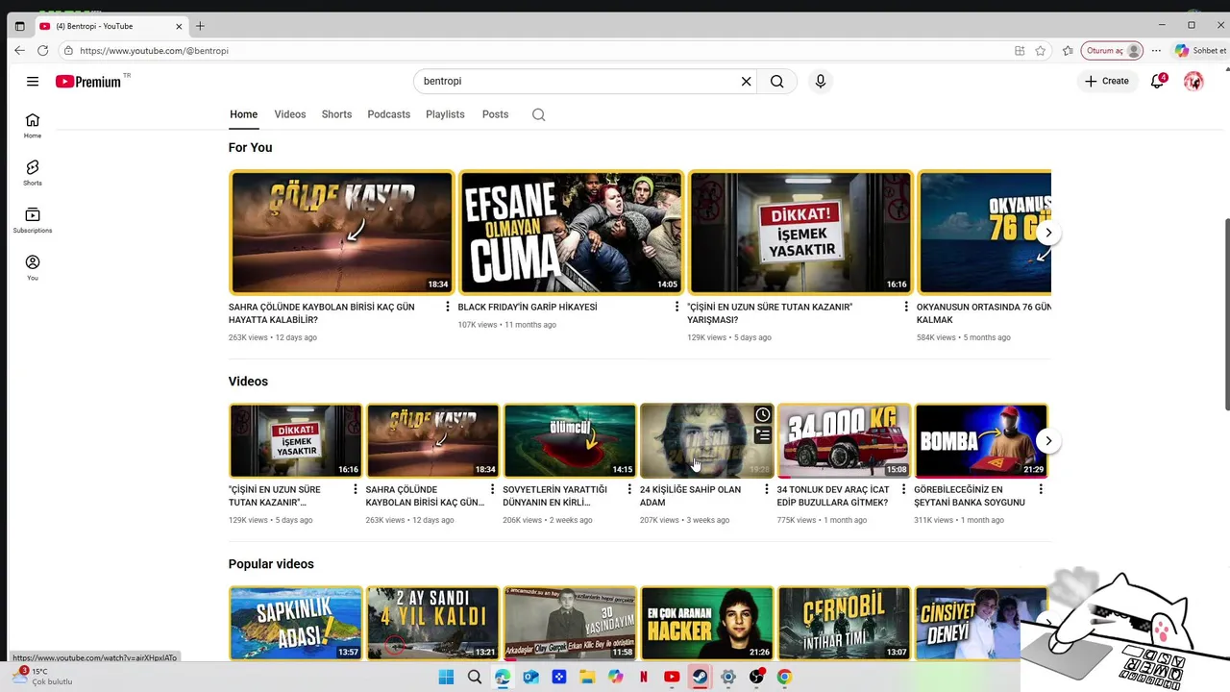This screenshot has width=1230, height=692.
Task: Play the Sapkınlık Adası thumbnail
Action: point(295,623)
